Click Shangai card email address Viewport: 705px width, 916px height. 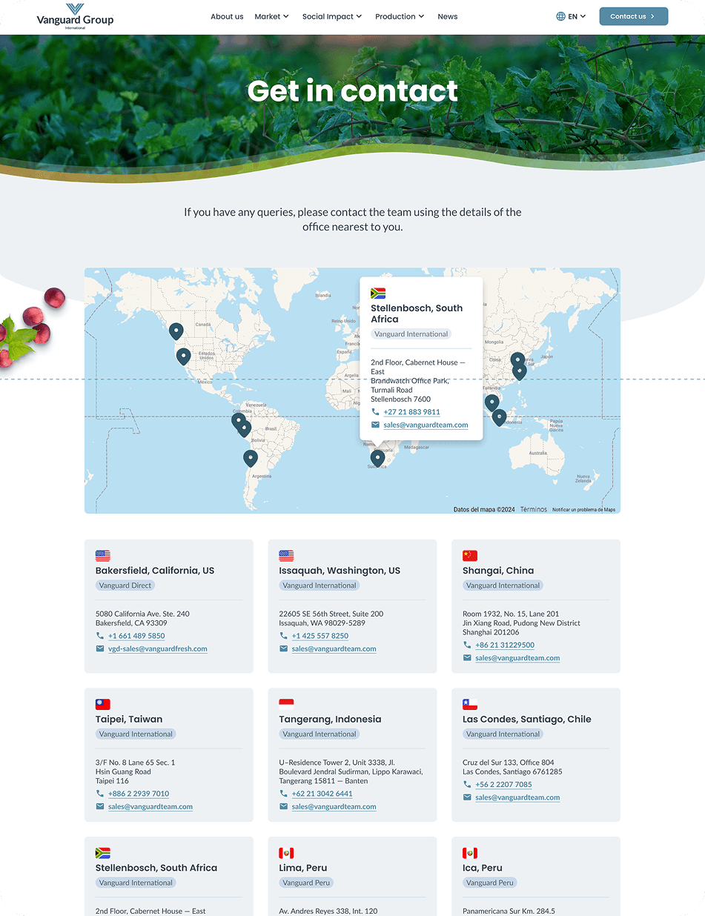pyautogui.click(x=517, y=658)
